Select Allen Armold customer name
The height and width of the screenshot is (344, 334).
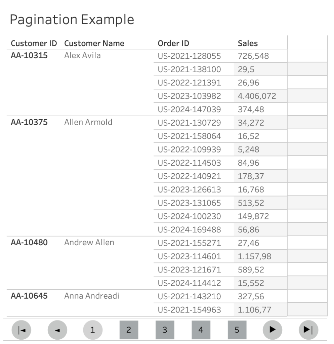(88, 122)
